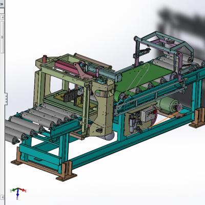
Task: Select the green electric motor in the model
Action: point(168,105)
